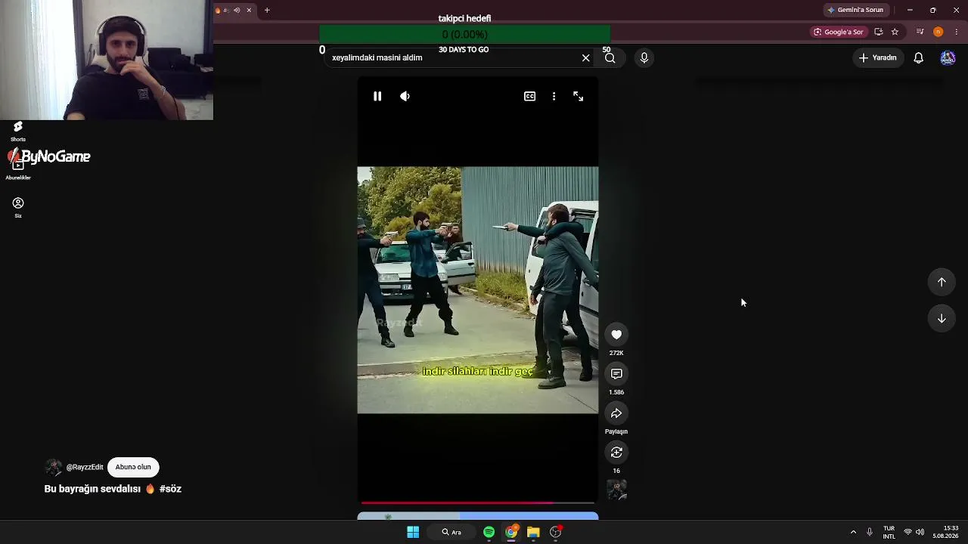Screen dimensions: 968x544
Task: Open the Chrome media controls icon
Action: pyautogui.click(x=920, y=32)
